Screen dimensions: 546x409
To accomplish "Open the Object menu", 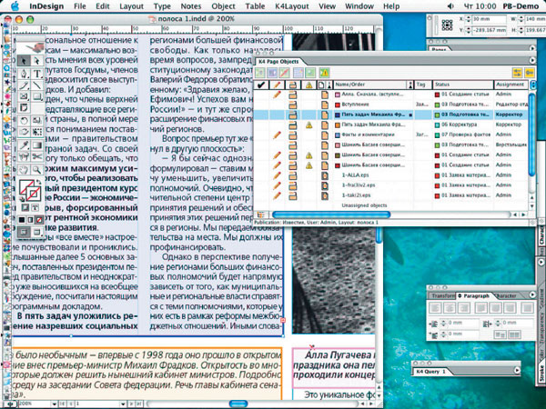I will 223,6.
